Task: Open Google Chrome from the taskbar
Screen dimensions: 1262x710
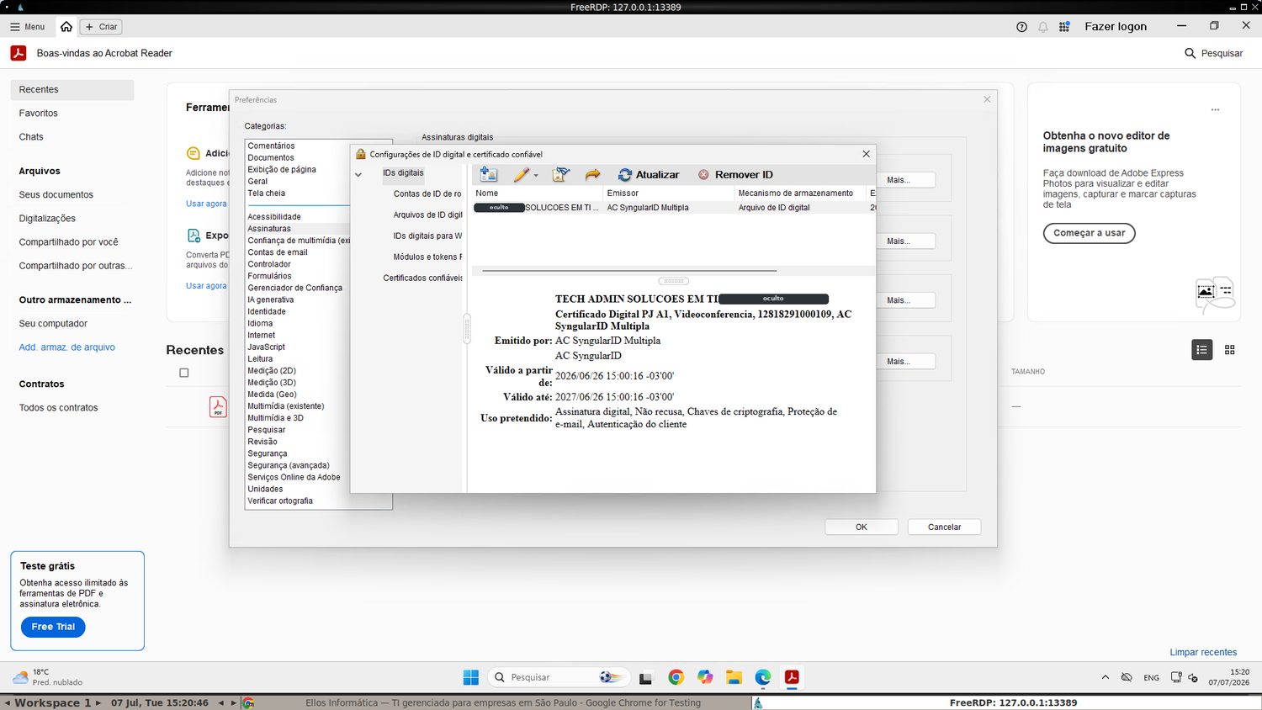Action: pos(676,677)
